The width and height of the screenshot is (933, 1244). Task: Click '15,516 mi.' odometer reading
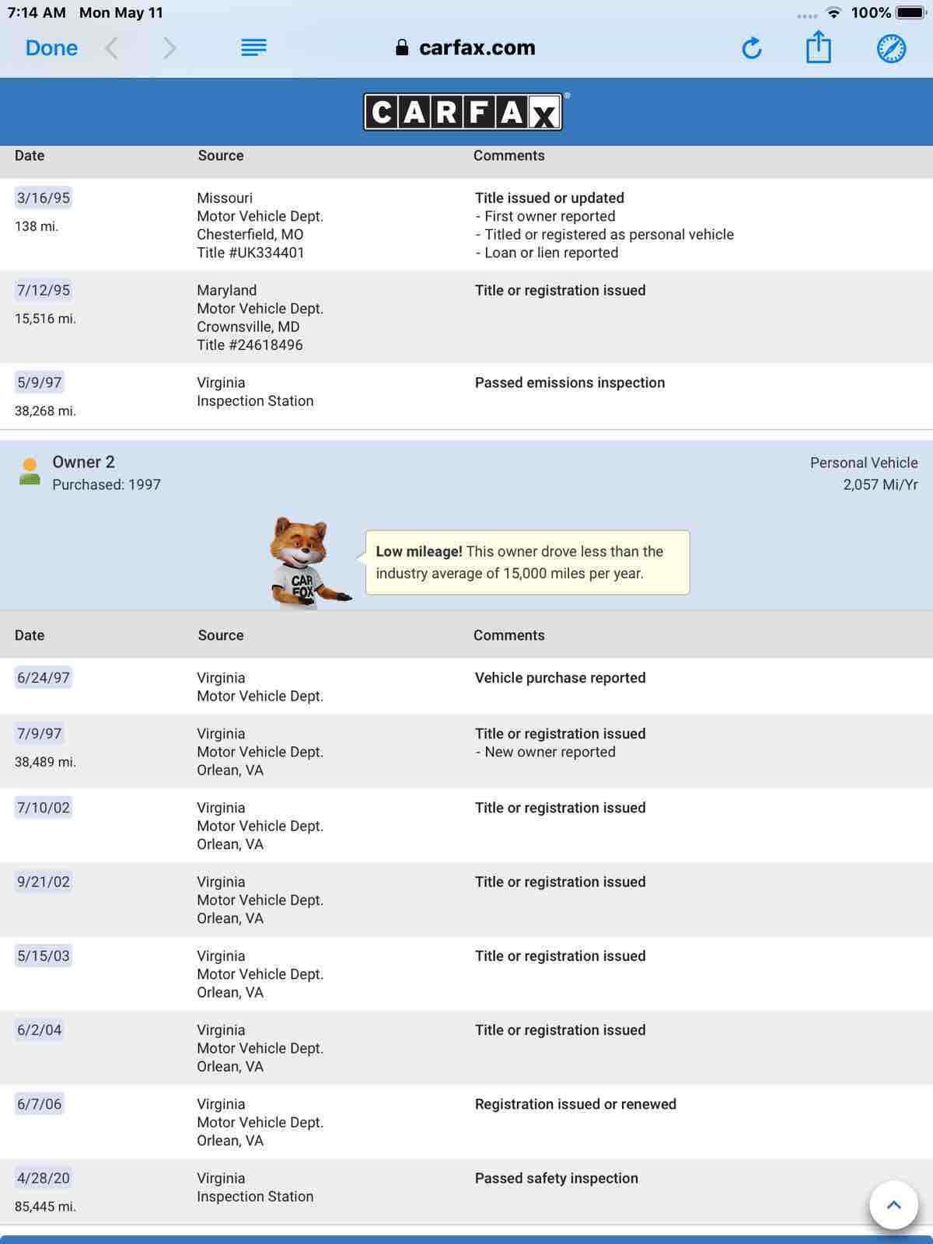click(x=45, y=319)
